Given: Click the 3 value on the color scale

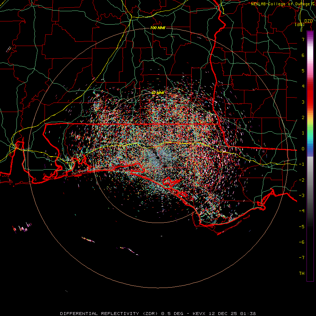Looking at the screenshot, I should [x=303, y=102].
